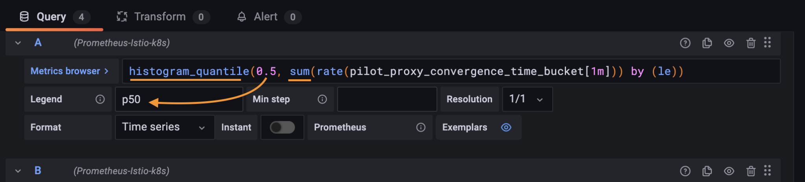Screen dimensions: 805x182
Task: Delete query A using trash icon
Action: (x=751, y=43)
